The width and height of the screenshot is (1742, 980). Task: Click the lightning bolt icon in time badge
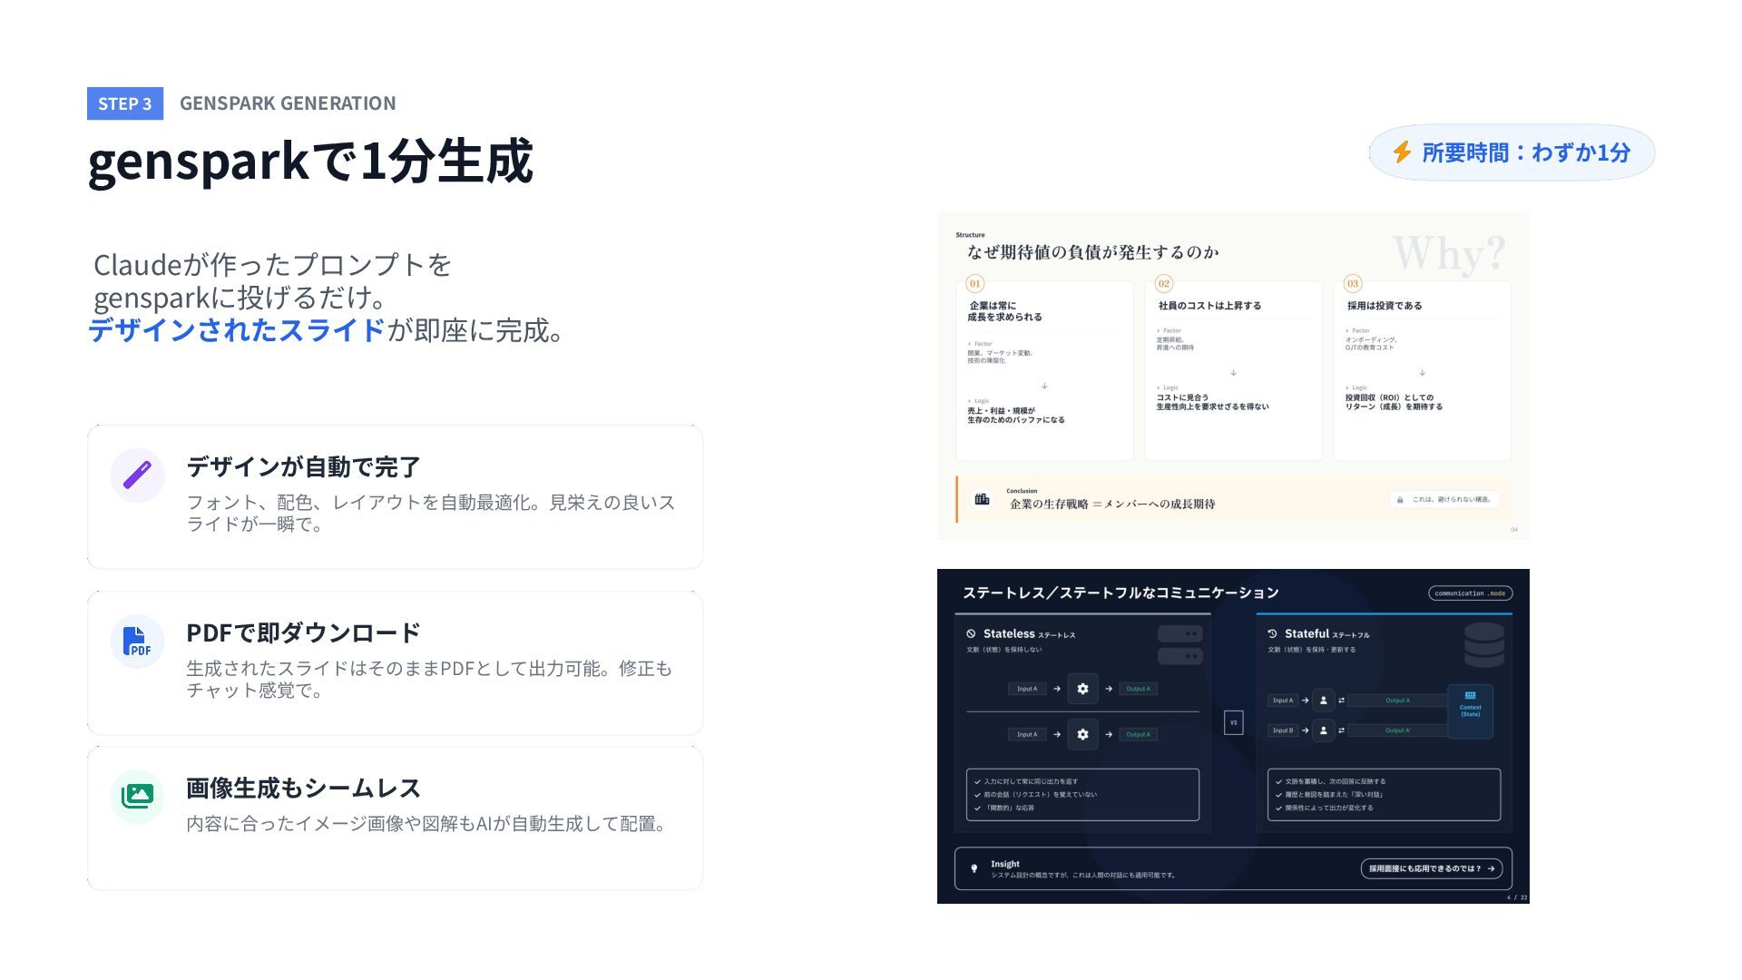(1402, 152)
